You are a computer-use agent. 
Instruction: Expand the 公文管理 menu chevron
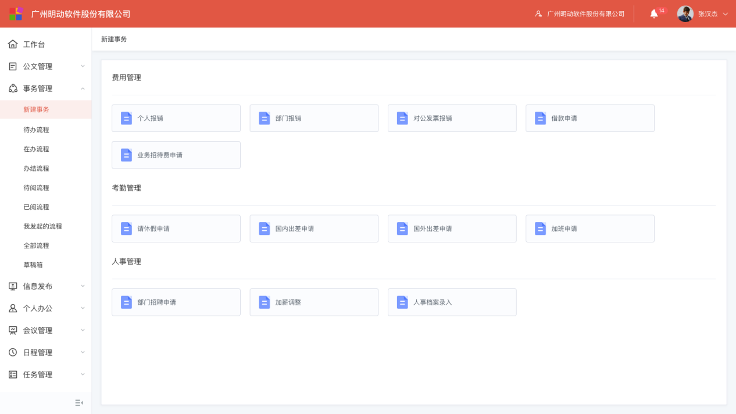tap(83, 66)
